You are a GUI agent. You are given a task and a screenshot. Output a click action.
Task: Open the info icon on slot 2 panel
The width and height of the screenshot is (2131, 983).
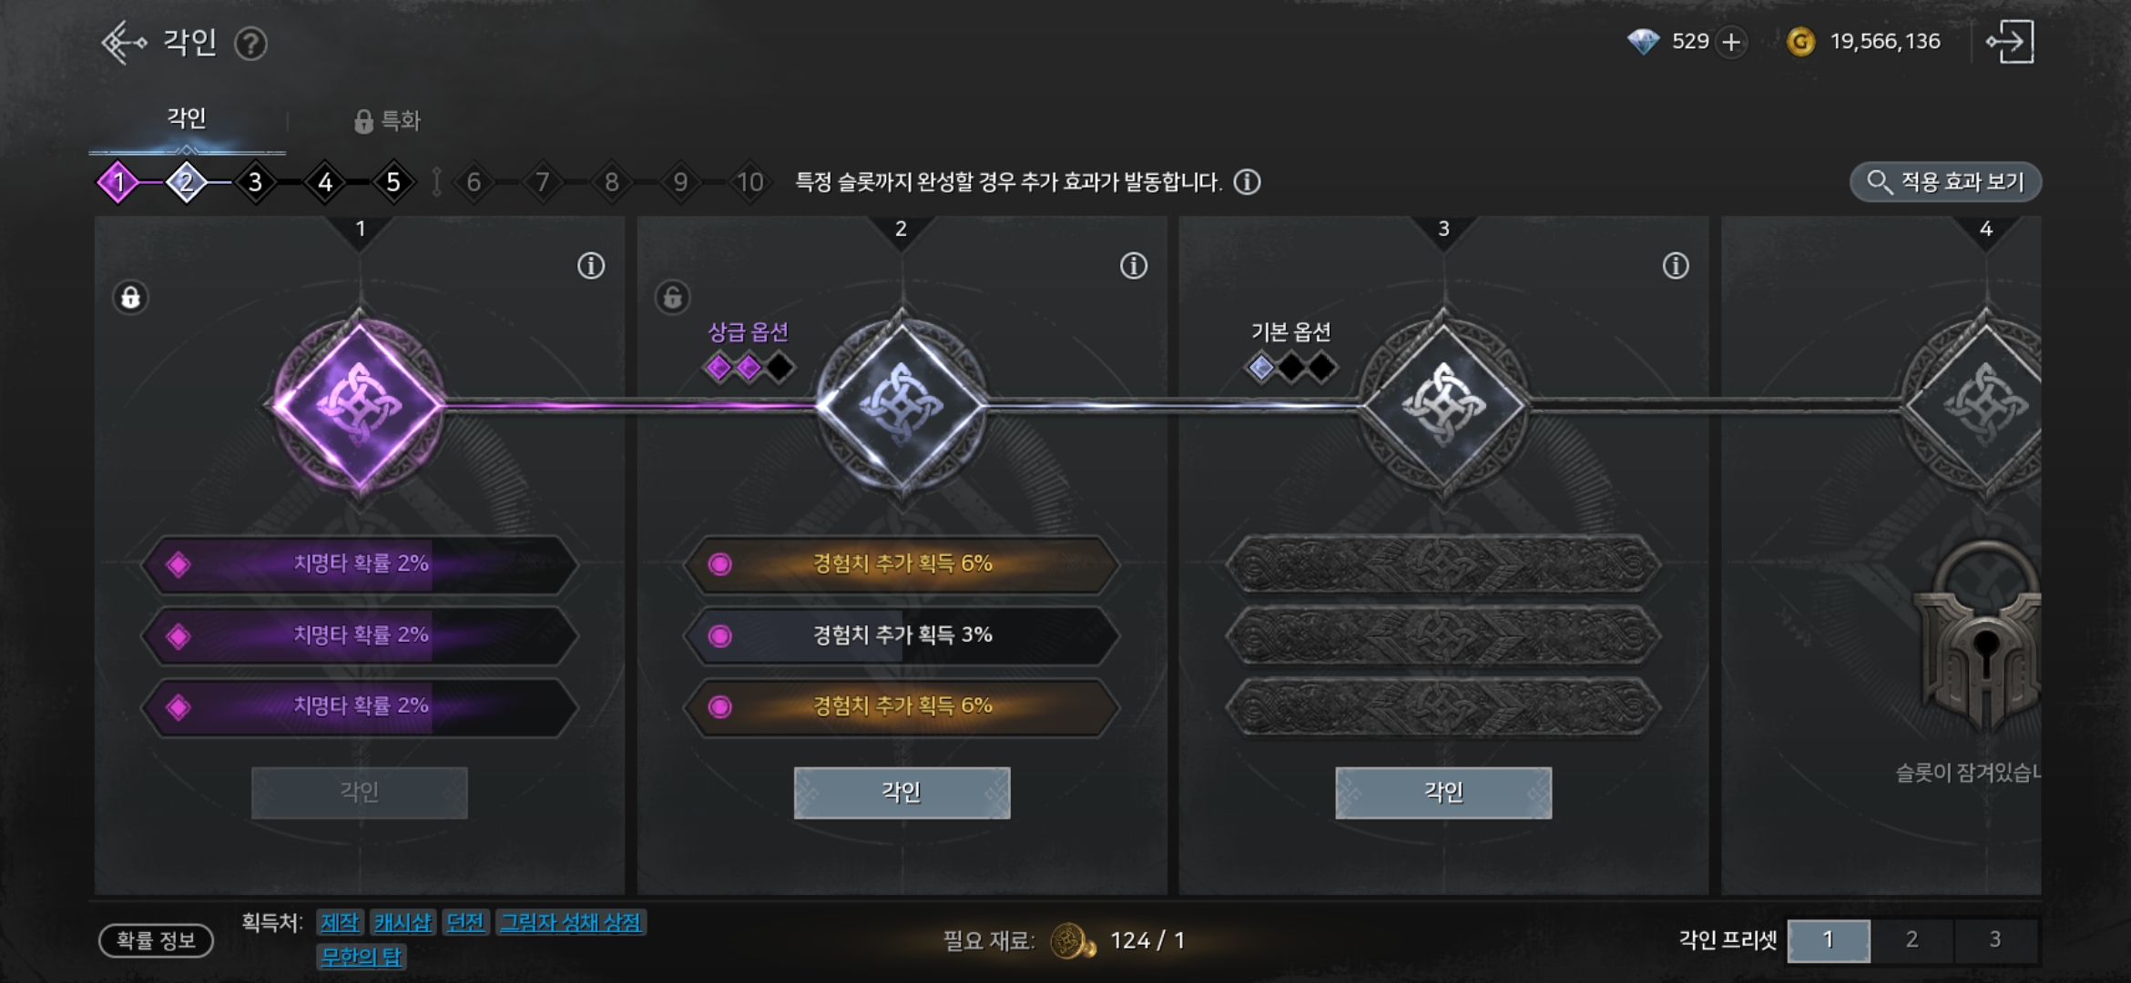click(x=1134, y=266)
